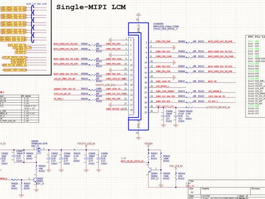Viewport: 265px width, 199px height.
Task: Click the MIPI_TE_M0_GPIO3_A2 net label
Action: 132,161
